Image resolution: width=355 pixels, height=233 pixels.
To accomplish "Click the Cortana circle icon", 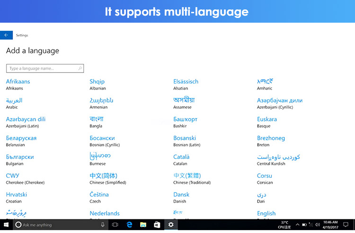I will (x=18, y=224).
